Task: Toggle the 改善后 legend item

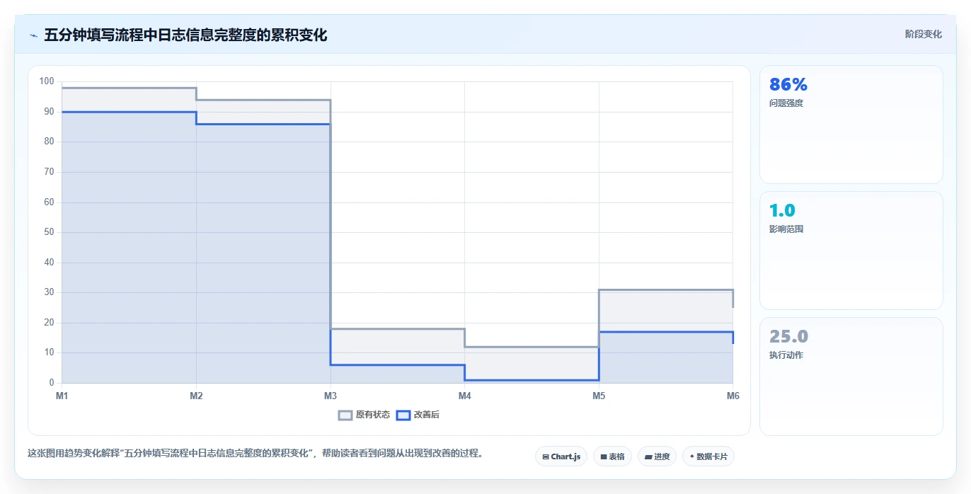Action: [x=418, y=415]
